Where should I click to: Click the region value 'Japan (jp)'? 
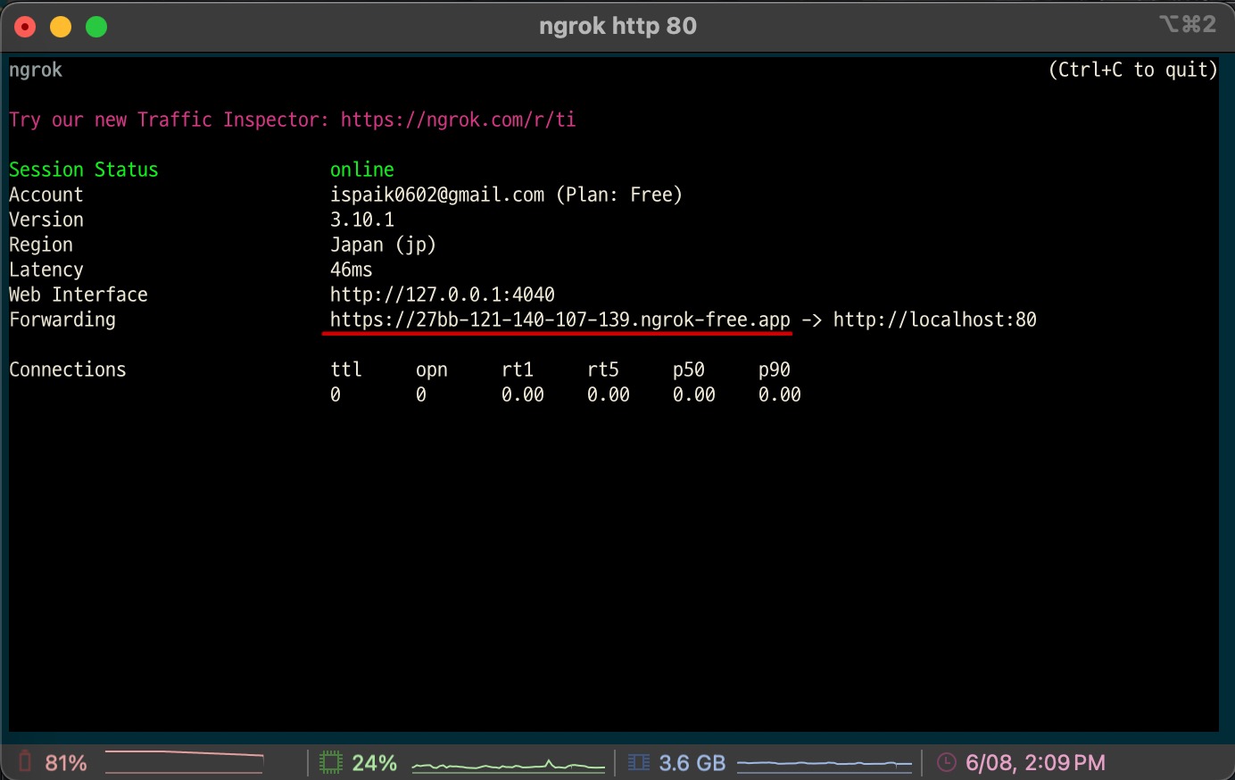point(384,245)
